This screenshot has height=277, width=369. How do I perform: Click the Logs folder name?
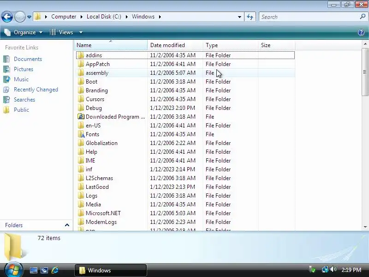pos(91,196)
